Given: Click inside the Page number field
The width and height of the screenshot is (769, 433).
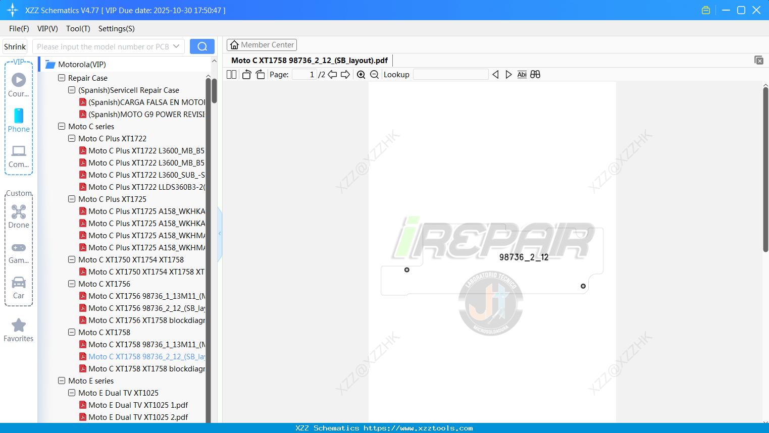Looking at the screenshot, I should 303,74.
